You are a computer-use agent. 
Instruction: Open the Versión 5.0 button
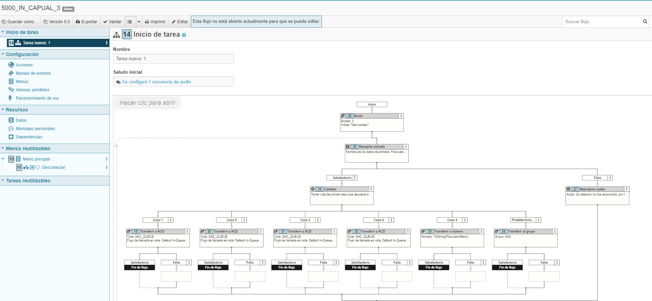56,22
